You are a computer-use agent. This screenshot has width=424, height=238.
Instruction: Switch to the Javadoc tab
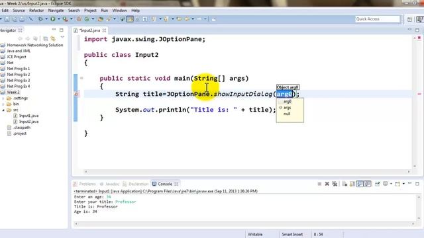[109, 184]
